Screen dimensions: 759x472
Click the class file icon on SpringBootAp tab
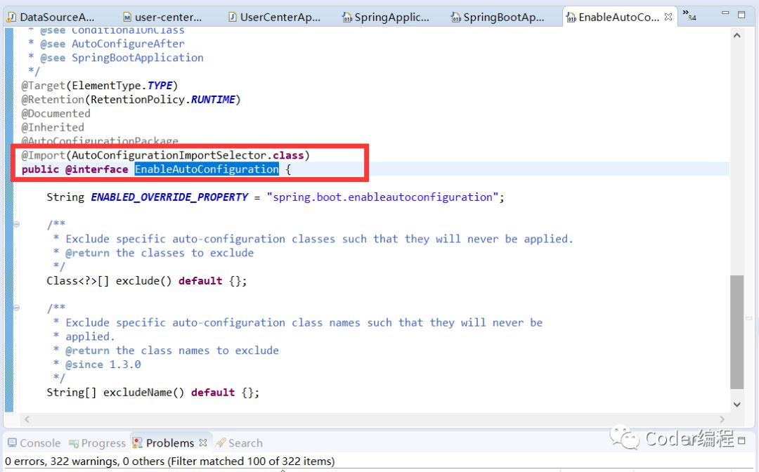point(455,18)
